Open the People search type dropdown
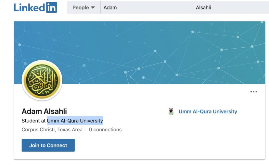Viewport: 269px width, 165px height. tap(83, 7)
